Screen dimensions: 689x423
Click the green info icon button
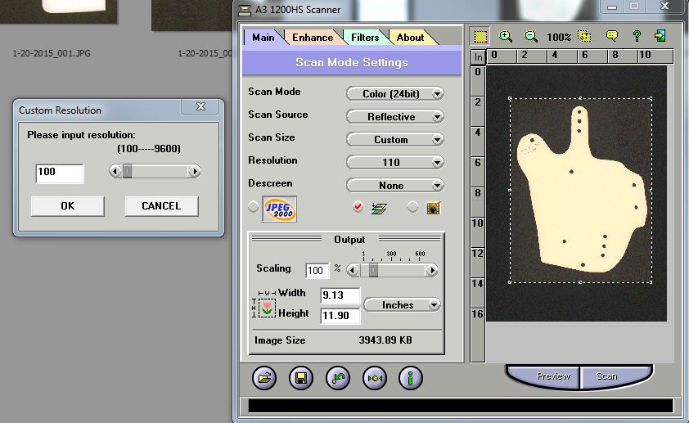411,377
